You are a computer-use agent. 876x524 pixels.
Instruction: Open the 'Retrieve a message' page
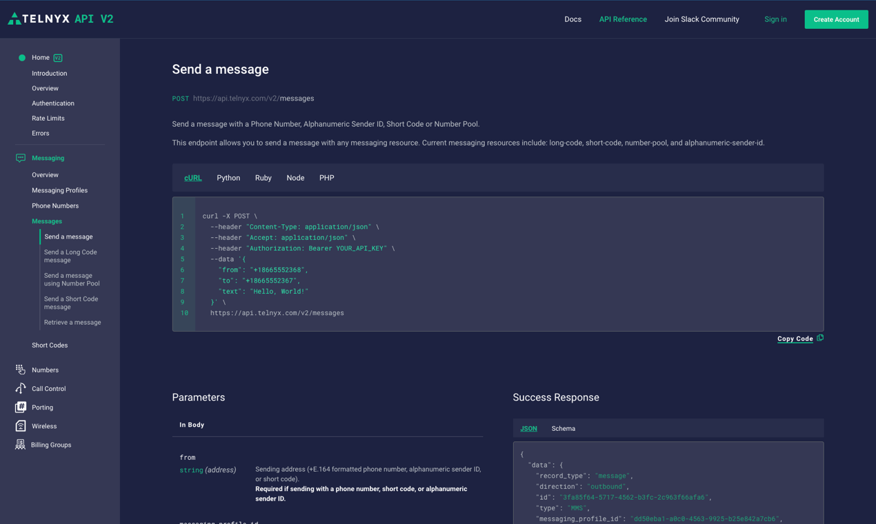tap(72, 321)
